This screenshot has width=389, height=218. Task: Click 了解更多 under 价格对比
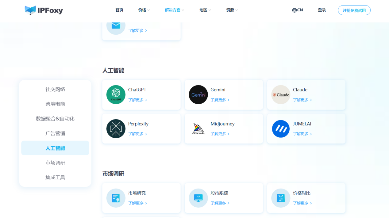tap(302, 203)
